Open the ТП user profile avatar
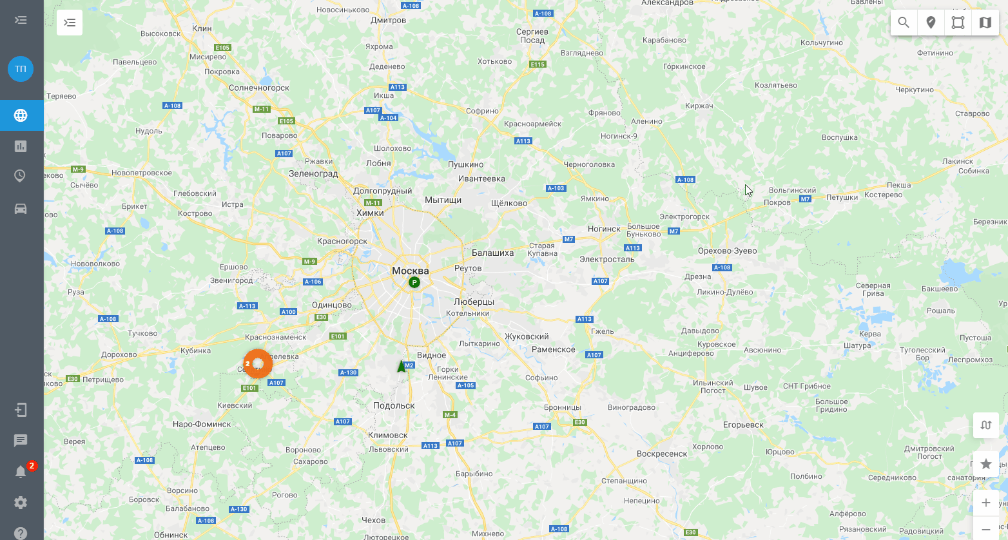1008x540 pixels. pos(21,69)
